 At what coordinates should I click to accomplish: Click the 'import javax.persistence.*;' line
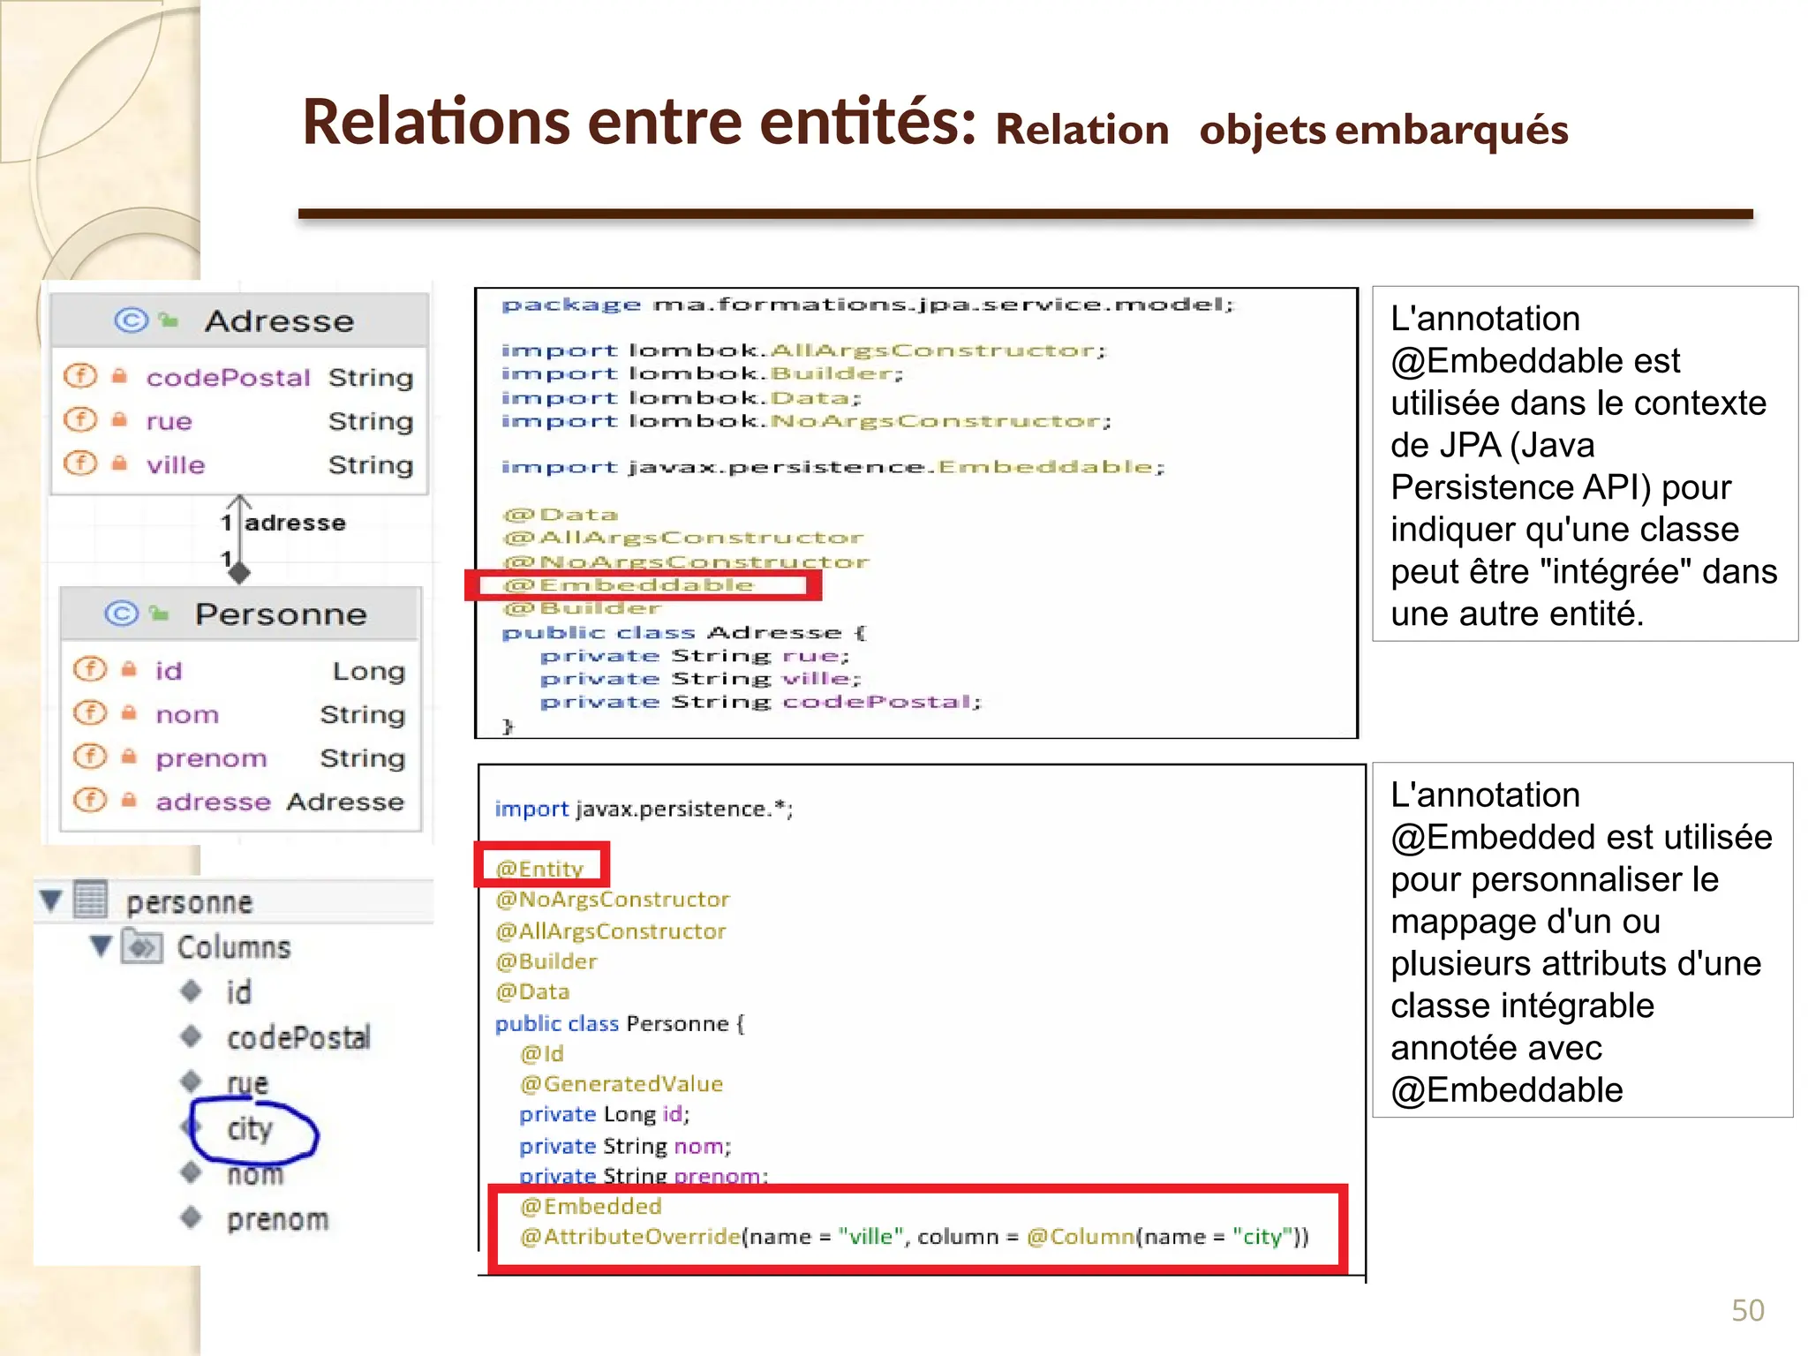pos(644,809)
